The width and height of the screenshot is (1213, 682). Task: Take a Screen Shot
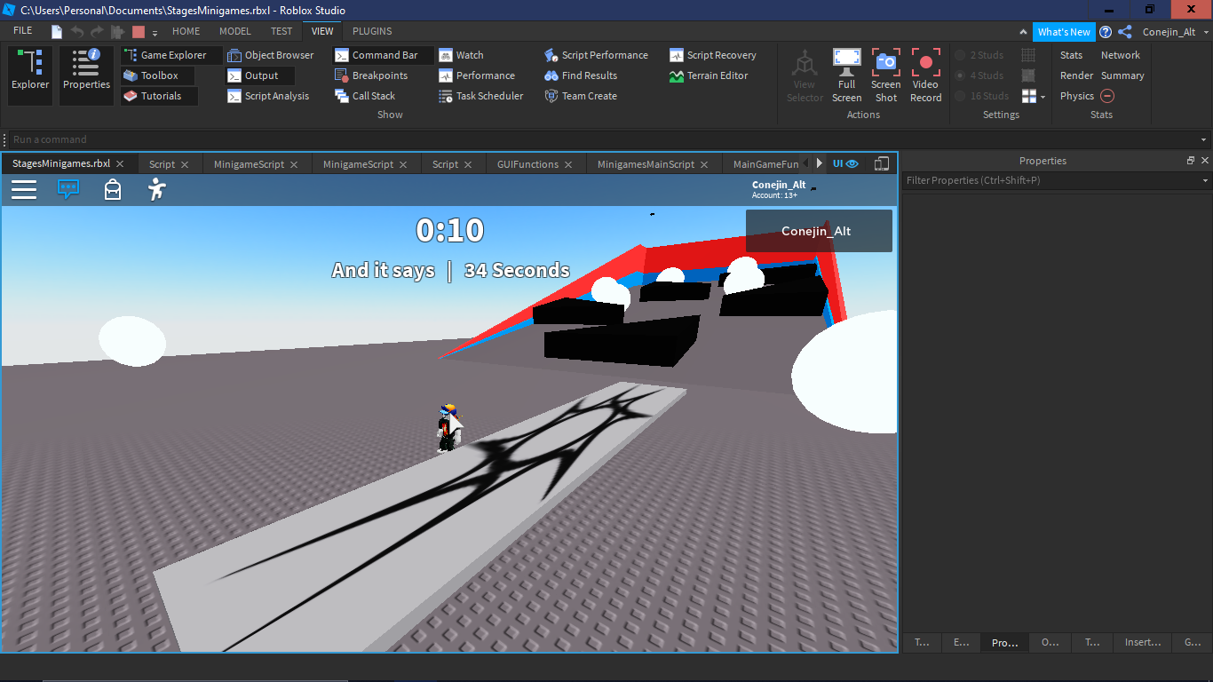point(886,75)
